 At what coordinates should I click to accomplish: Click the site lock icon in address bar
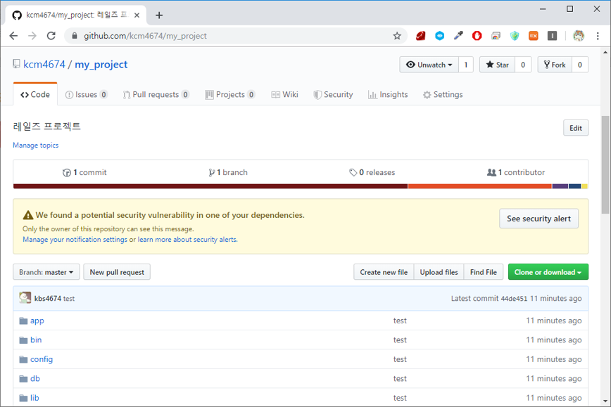pos(75,36)
